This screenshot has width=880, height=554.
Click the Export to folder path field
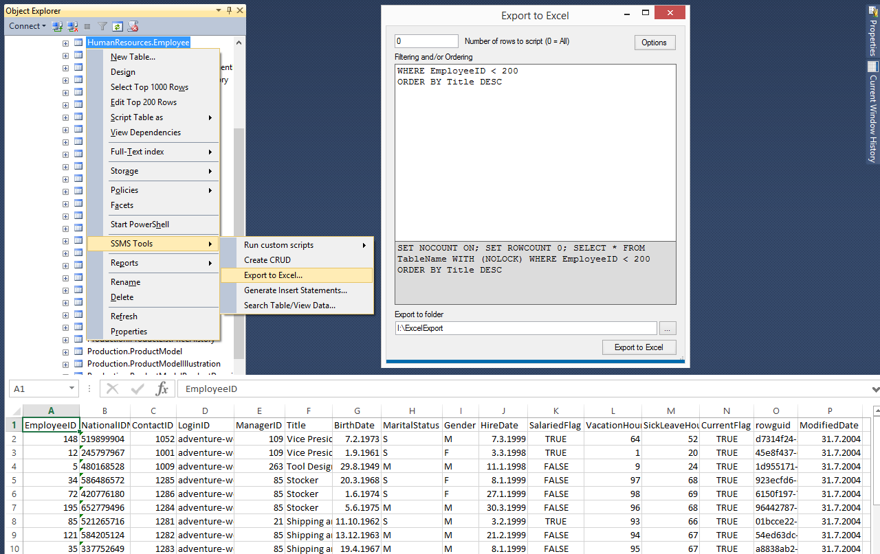click(526, 328)
